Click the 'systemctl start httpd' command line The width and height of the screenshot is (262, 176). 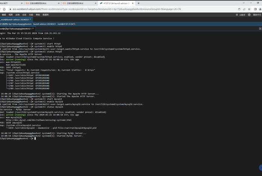click(48, 44)
